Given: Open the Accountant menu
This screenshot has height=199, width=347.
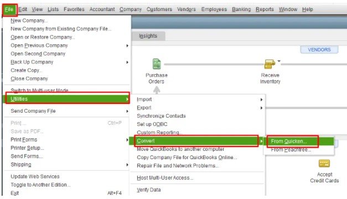Looking at the screenshot, I should [x=102, y=9].
